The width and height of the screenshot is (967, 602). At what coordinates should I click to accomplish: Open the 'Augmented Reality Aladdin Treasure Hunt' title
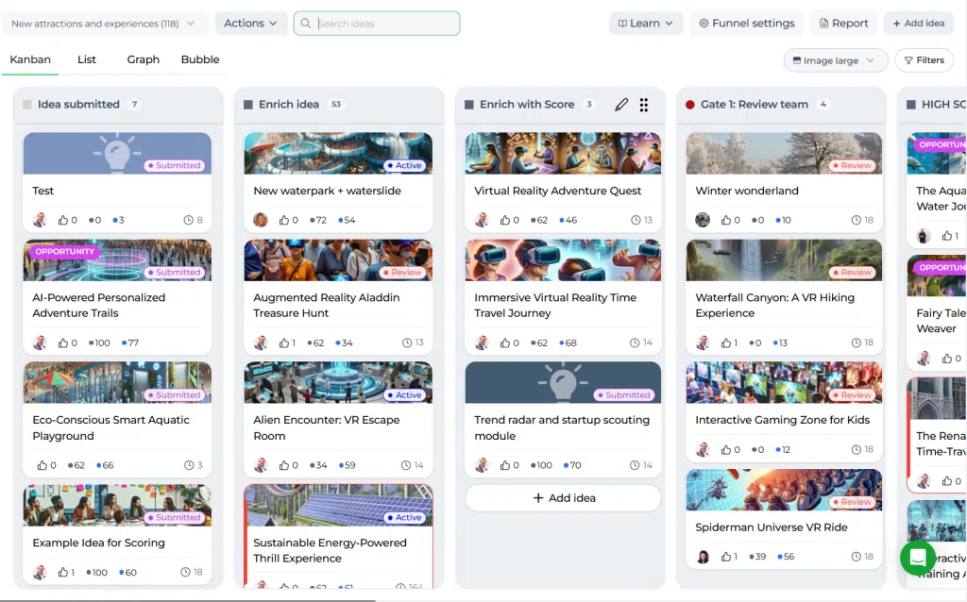326,306
